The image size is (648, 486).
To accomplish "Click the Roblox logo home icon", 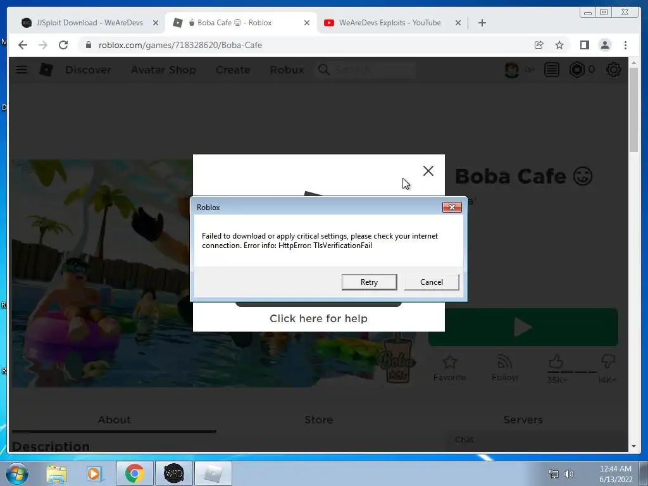I will point(46,70).
